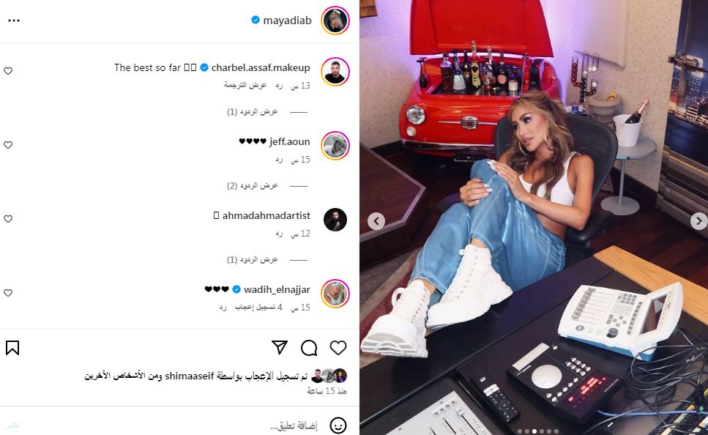Screen dimensions: 708x435
Task: Like wadih_elnajjar's comment
Action: tap(8, 293)
